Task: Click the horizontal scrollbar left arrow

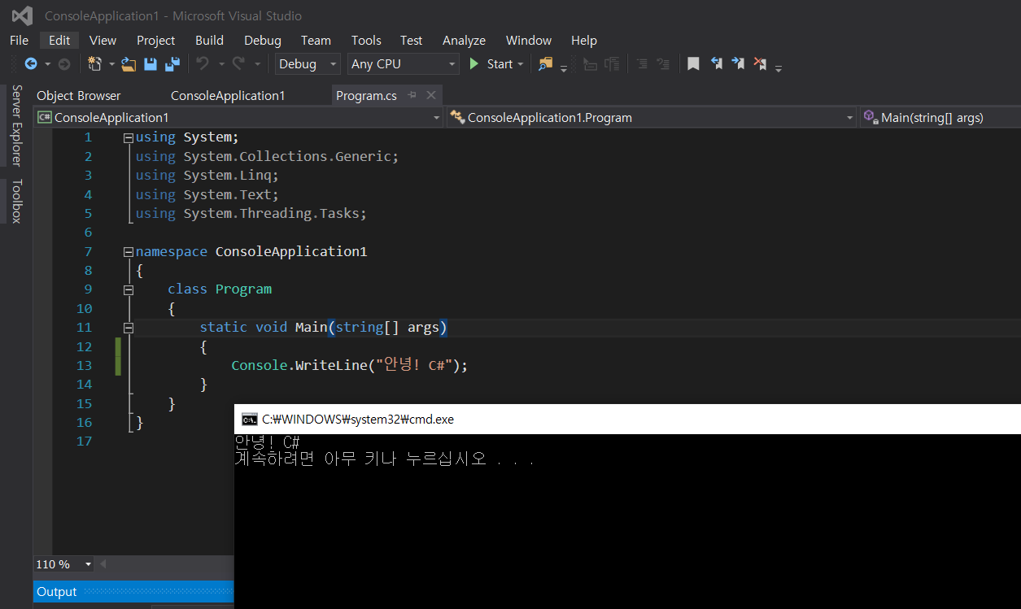Action: point(103,564)
